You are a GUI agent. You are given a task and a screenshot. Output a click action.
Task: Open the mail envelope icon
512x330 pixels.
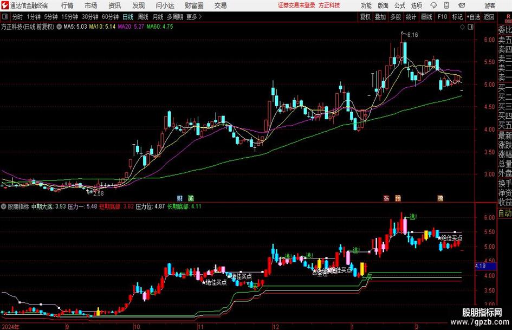(462, 5)
